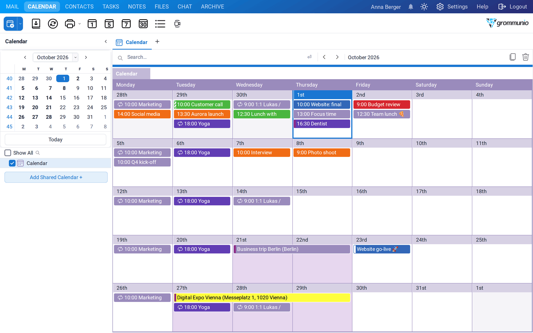Add a new tab with plus icon

[x=157, y=41]
